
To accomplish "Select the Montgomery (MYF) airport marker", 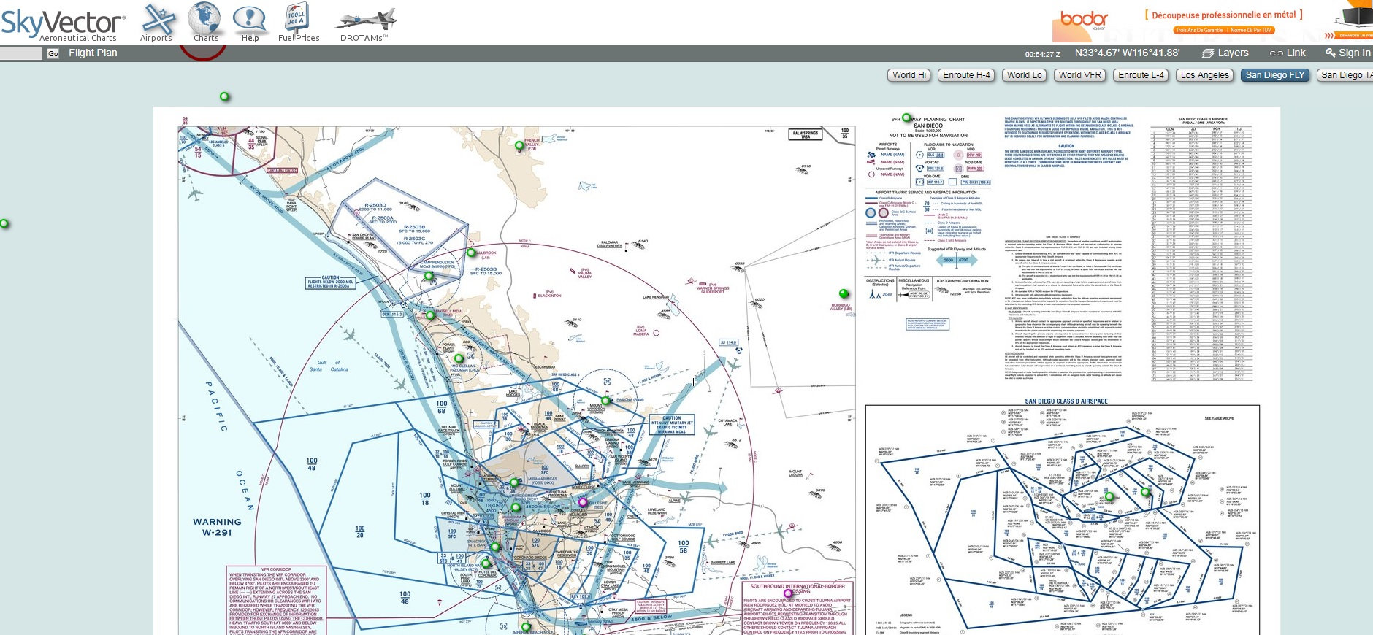I will point(516,507).
